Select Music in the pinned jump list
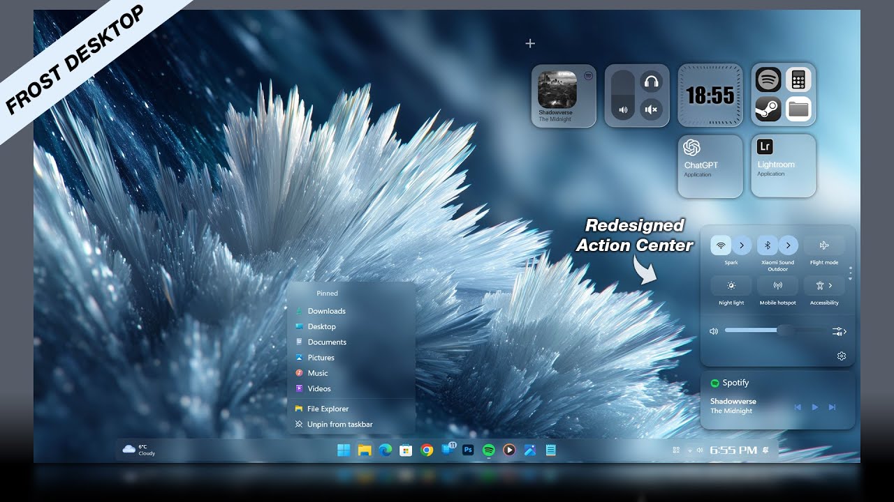The width and height of the screenshot is (894, 502). pos(351,373)
